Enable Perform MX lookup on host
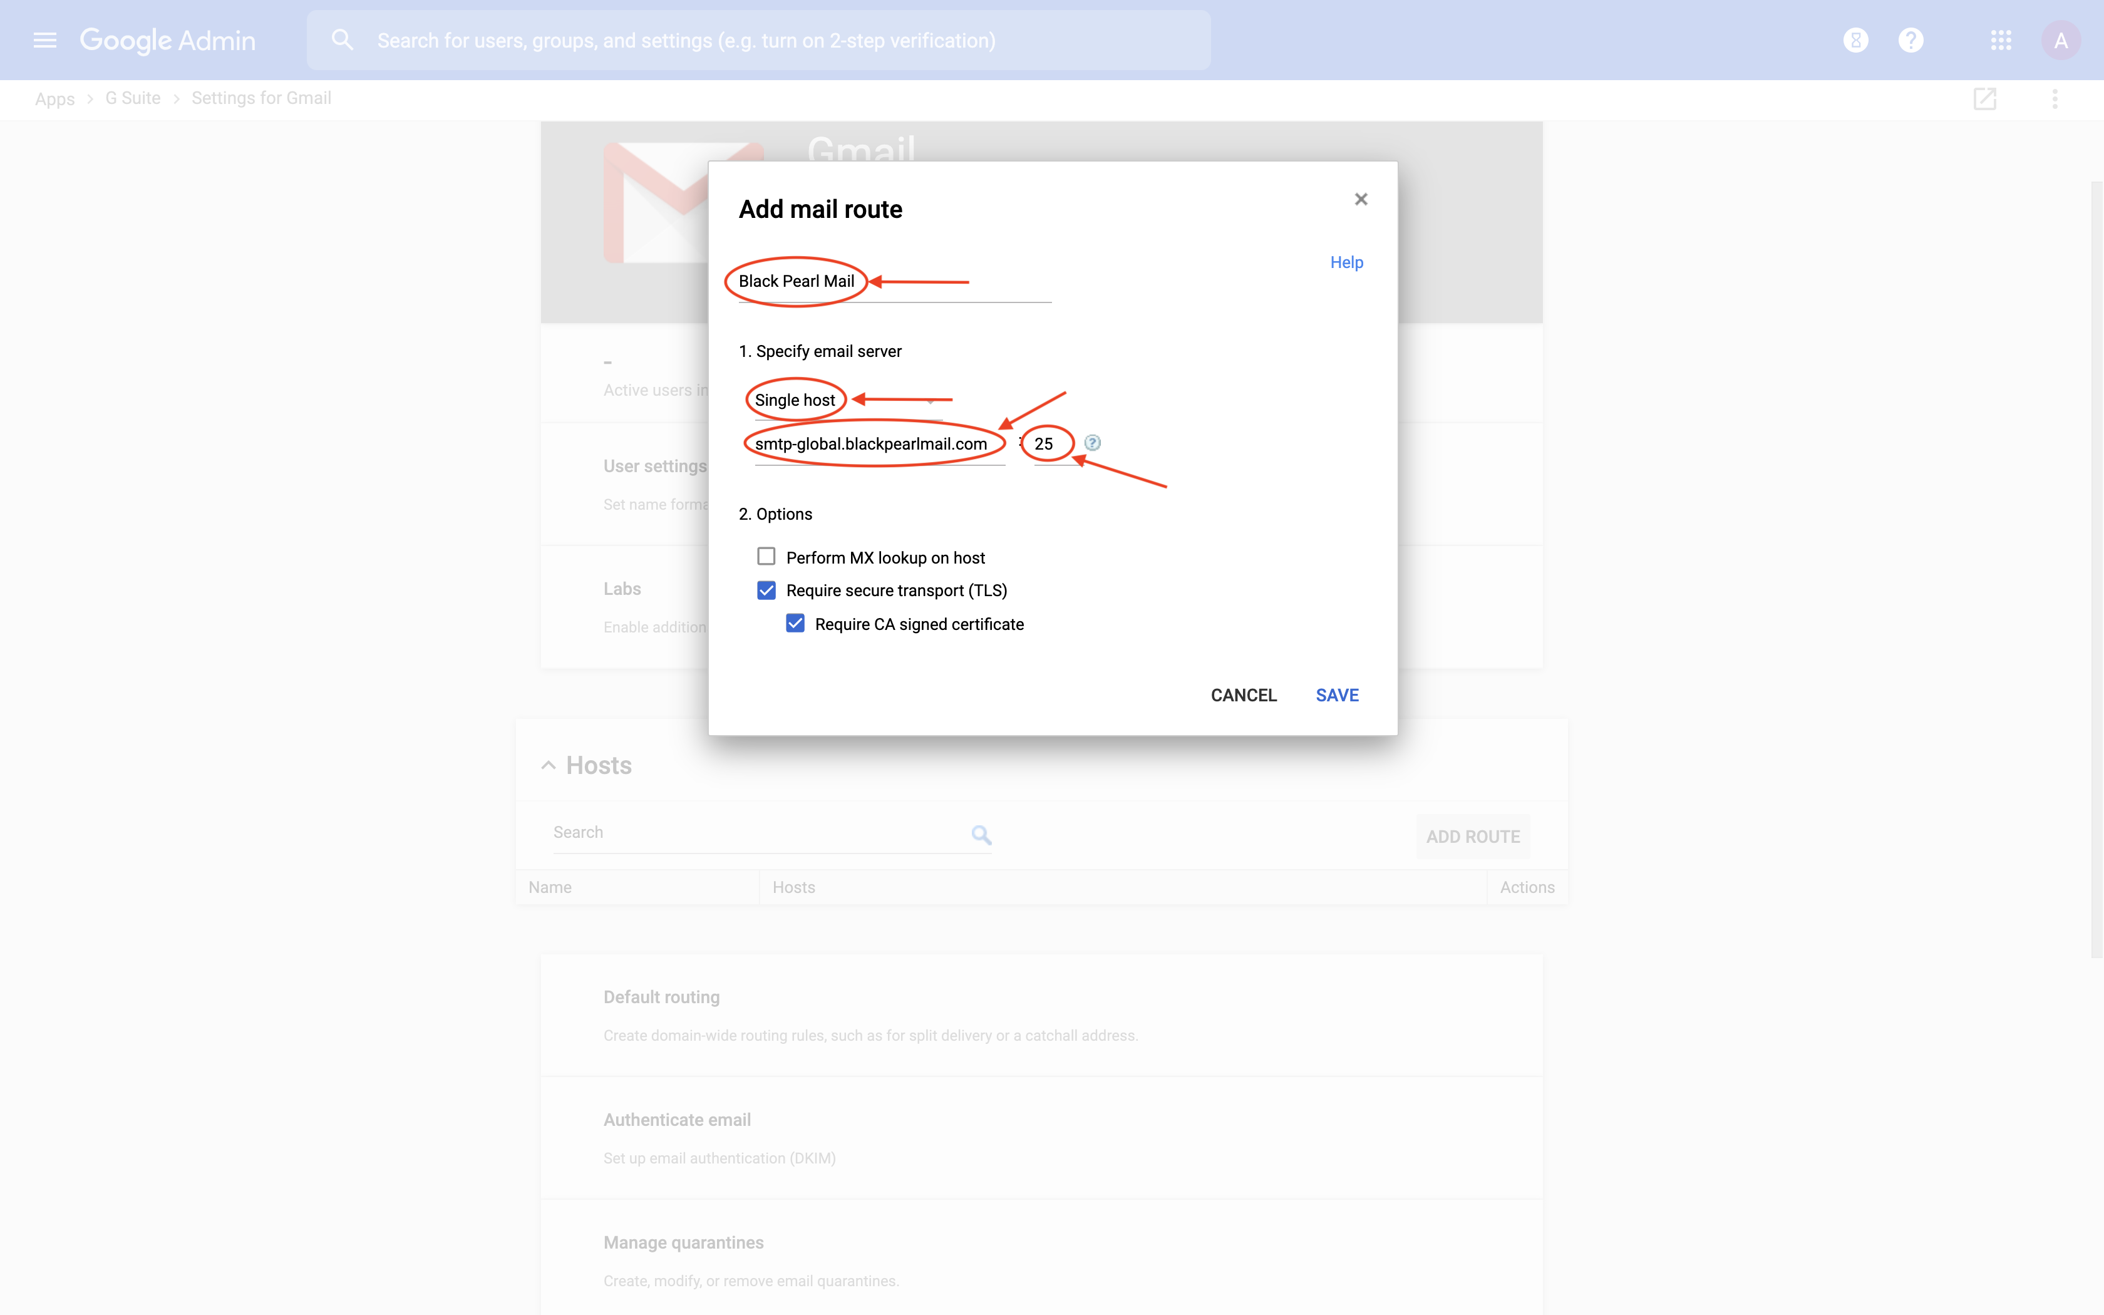The image size is (2104, 1315). point(766,557)
